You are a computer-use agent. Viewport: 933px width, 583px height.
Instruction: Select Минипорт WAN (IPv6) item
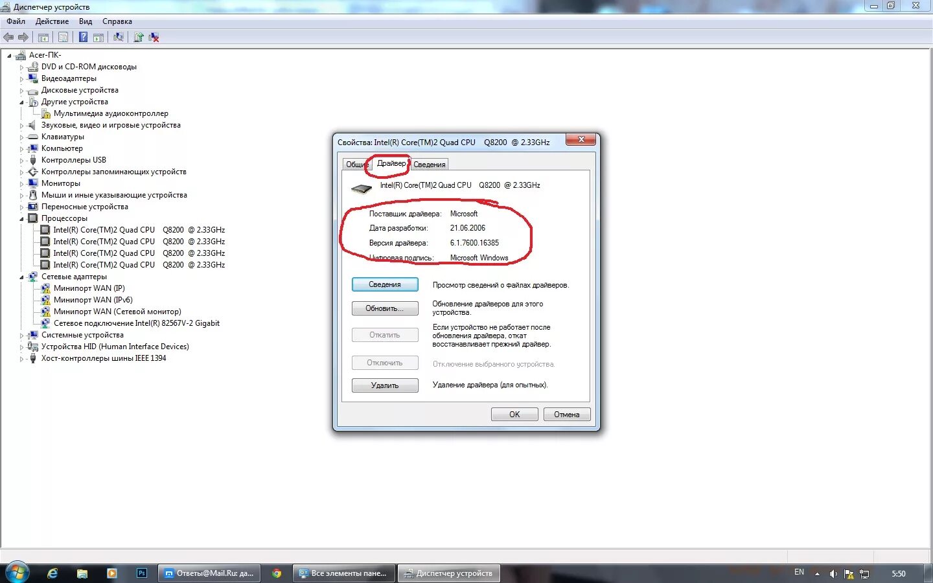point(93,300)
